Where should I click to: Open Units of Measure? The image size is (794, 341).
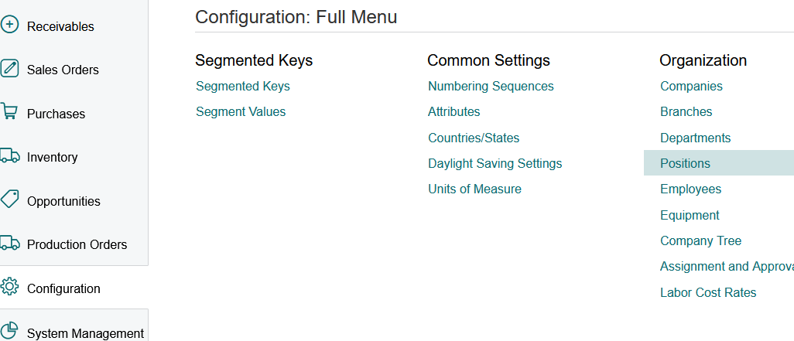click(474, 189)
